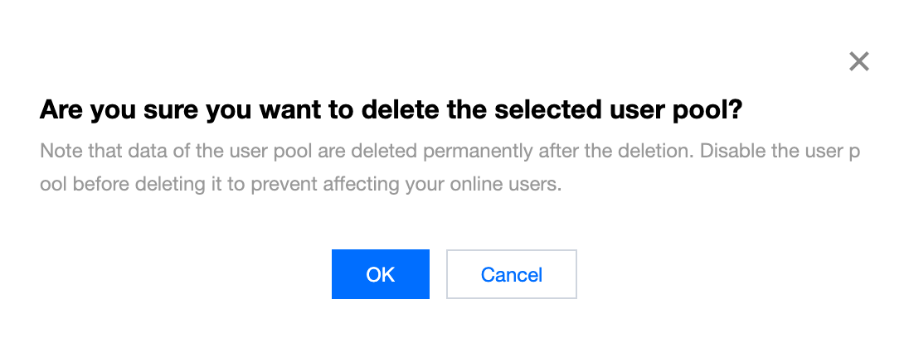This screenshot has height=338, width=909.
Task: Approve deleting the selected user pool
Action: [x=381, y=274]
